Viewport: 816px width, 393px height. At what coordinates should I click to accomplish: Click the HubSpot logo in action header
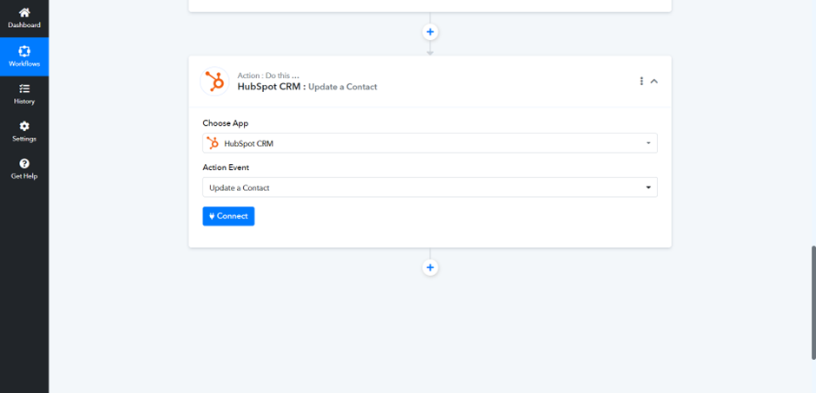214,82
